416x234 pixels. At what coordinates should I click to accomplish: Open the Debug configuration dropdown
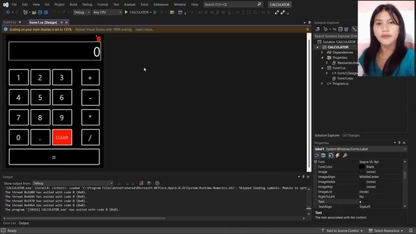(82, 12)
